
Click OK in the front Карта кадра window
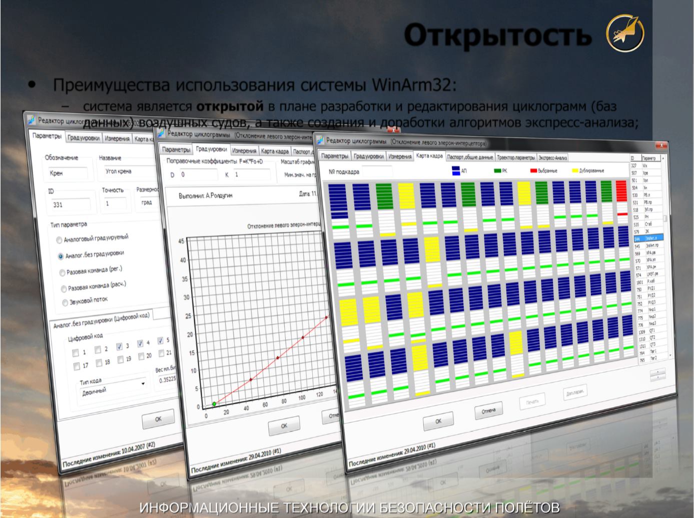[438, 421]
